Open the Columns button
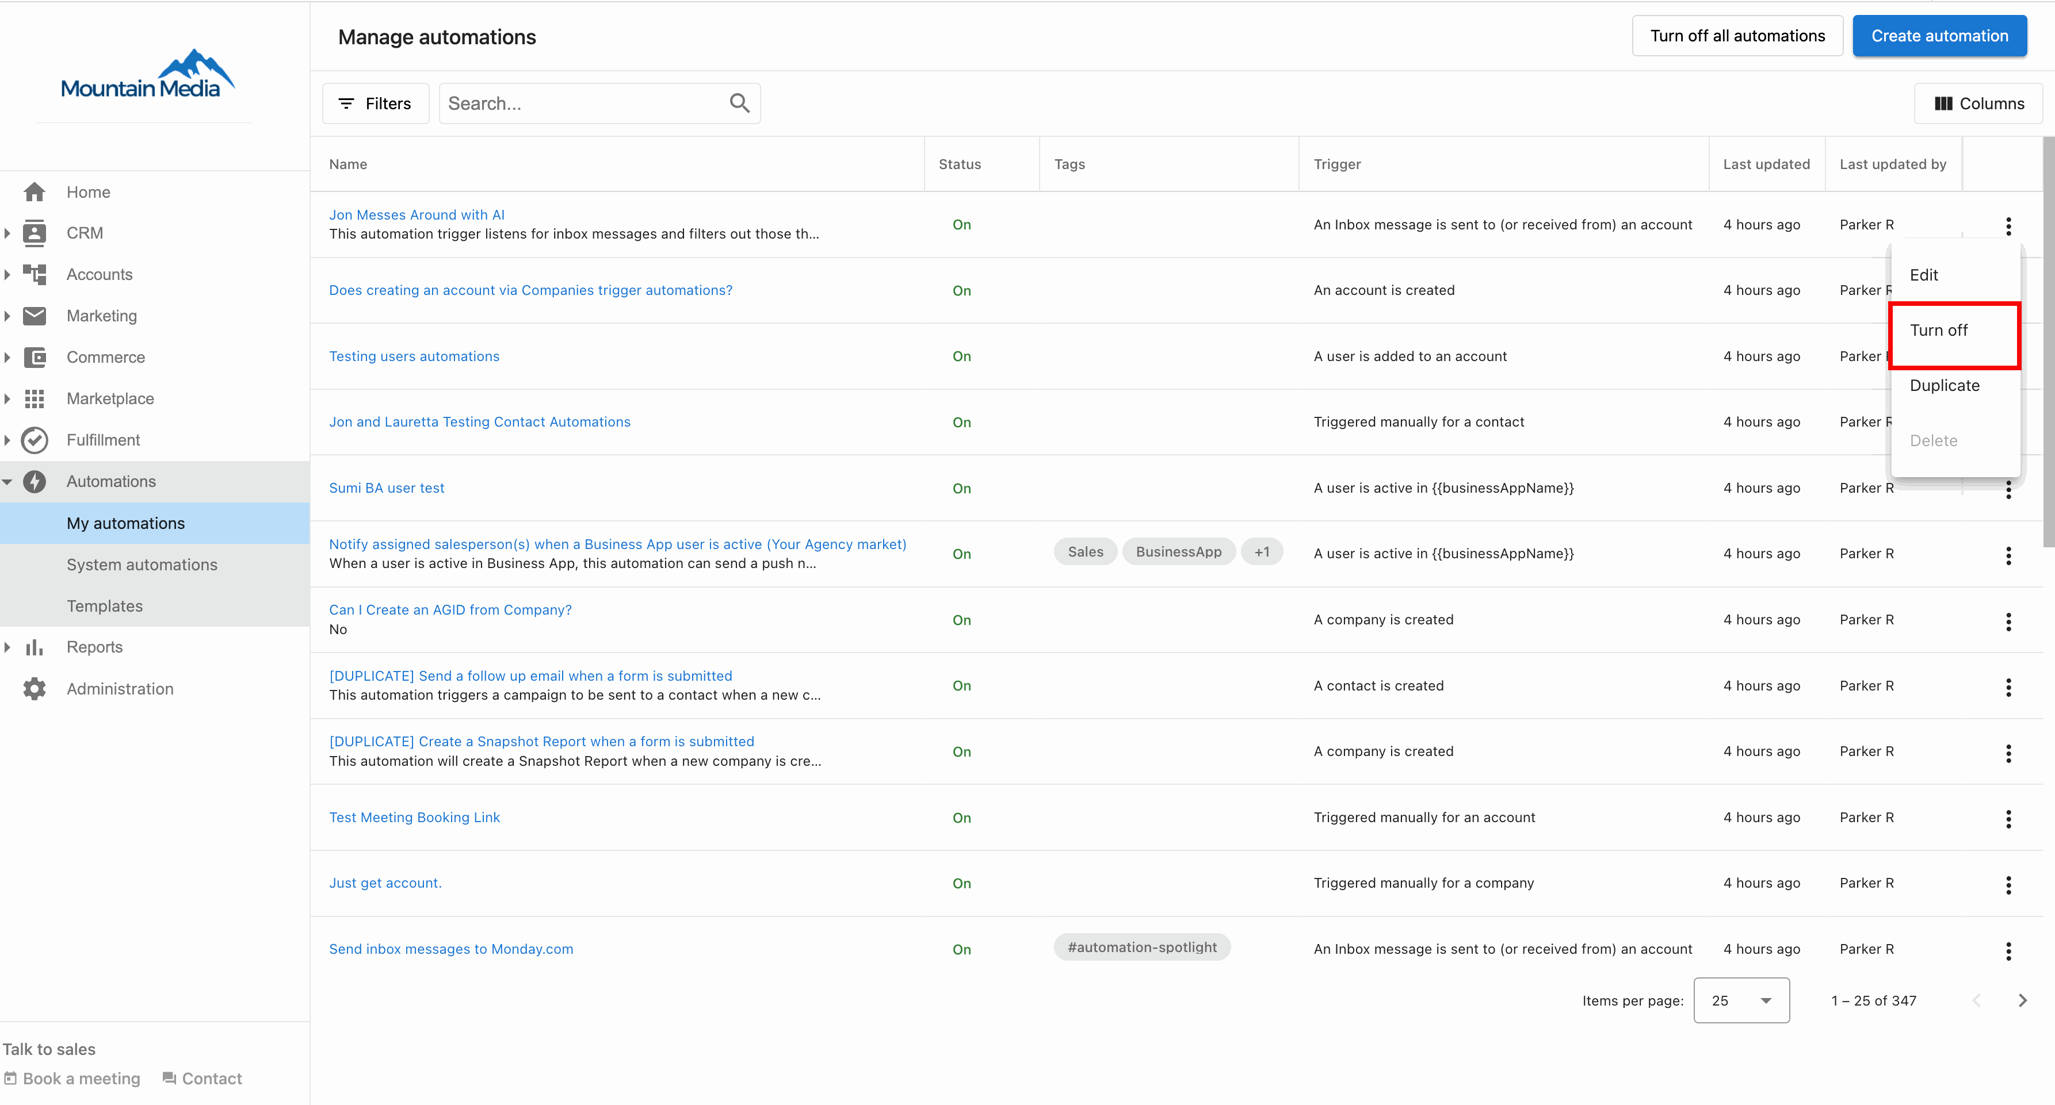The height and width of the screenshot is (1105, 2055). [1977, 103]
